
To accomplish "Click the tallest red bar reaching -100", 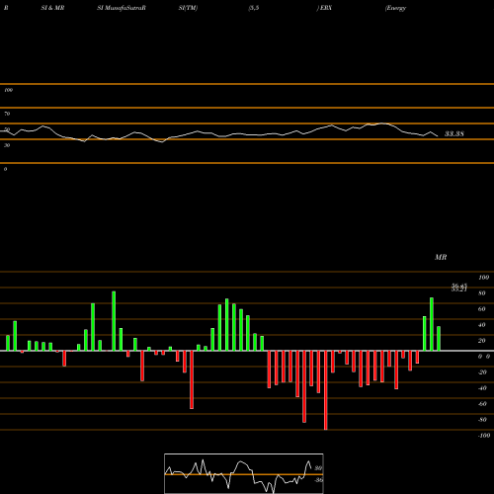I will tap(326, 390).
